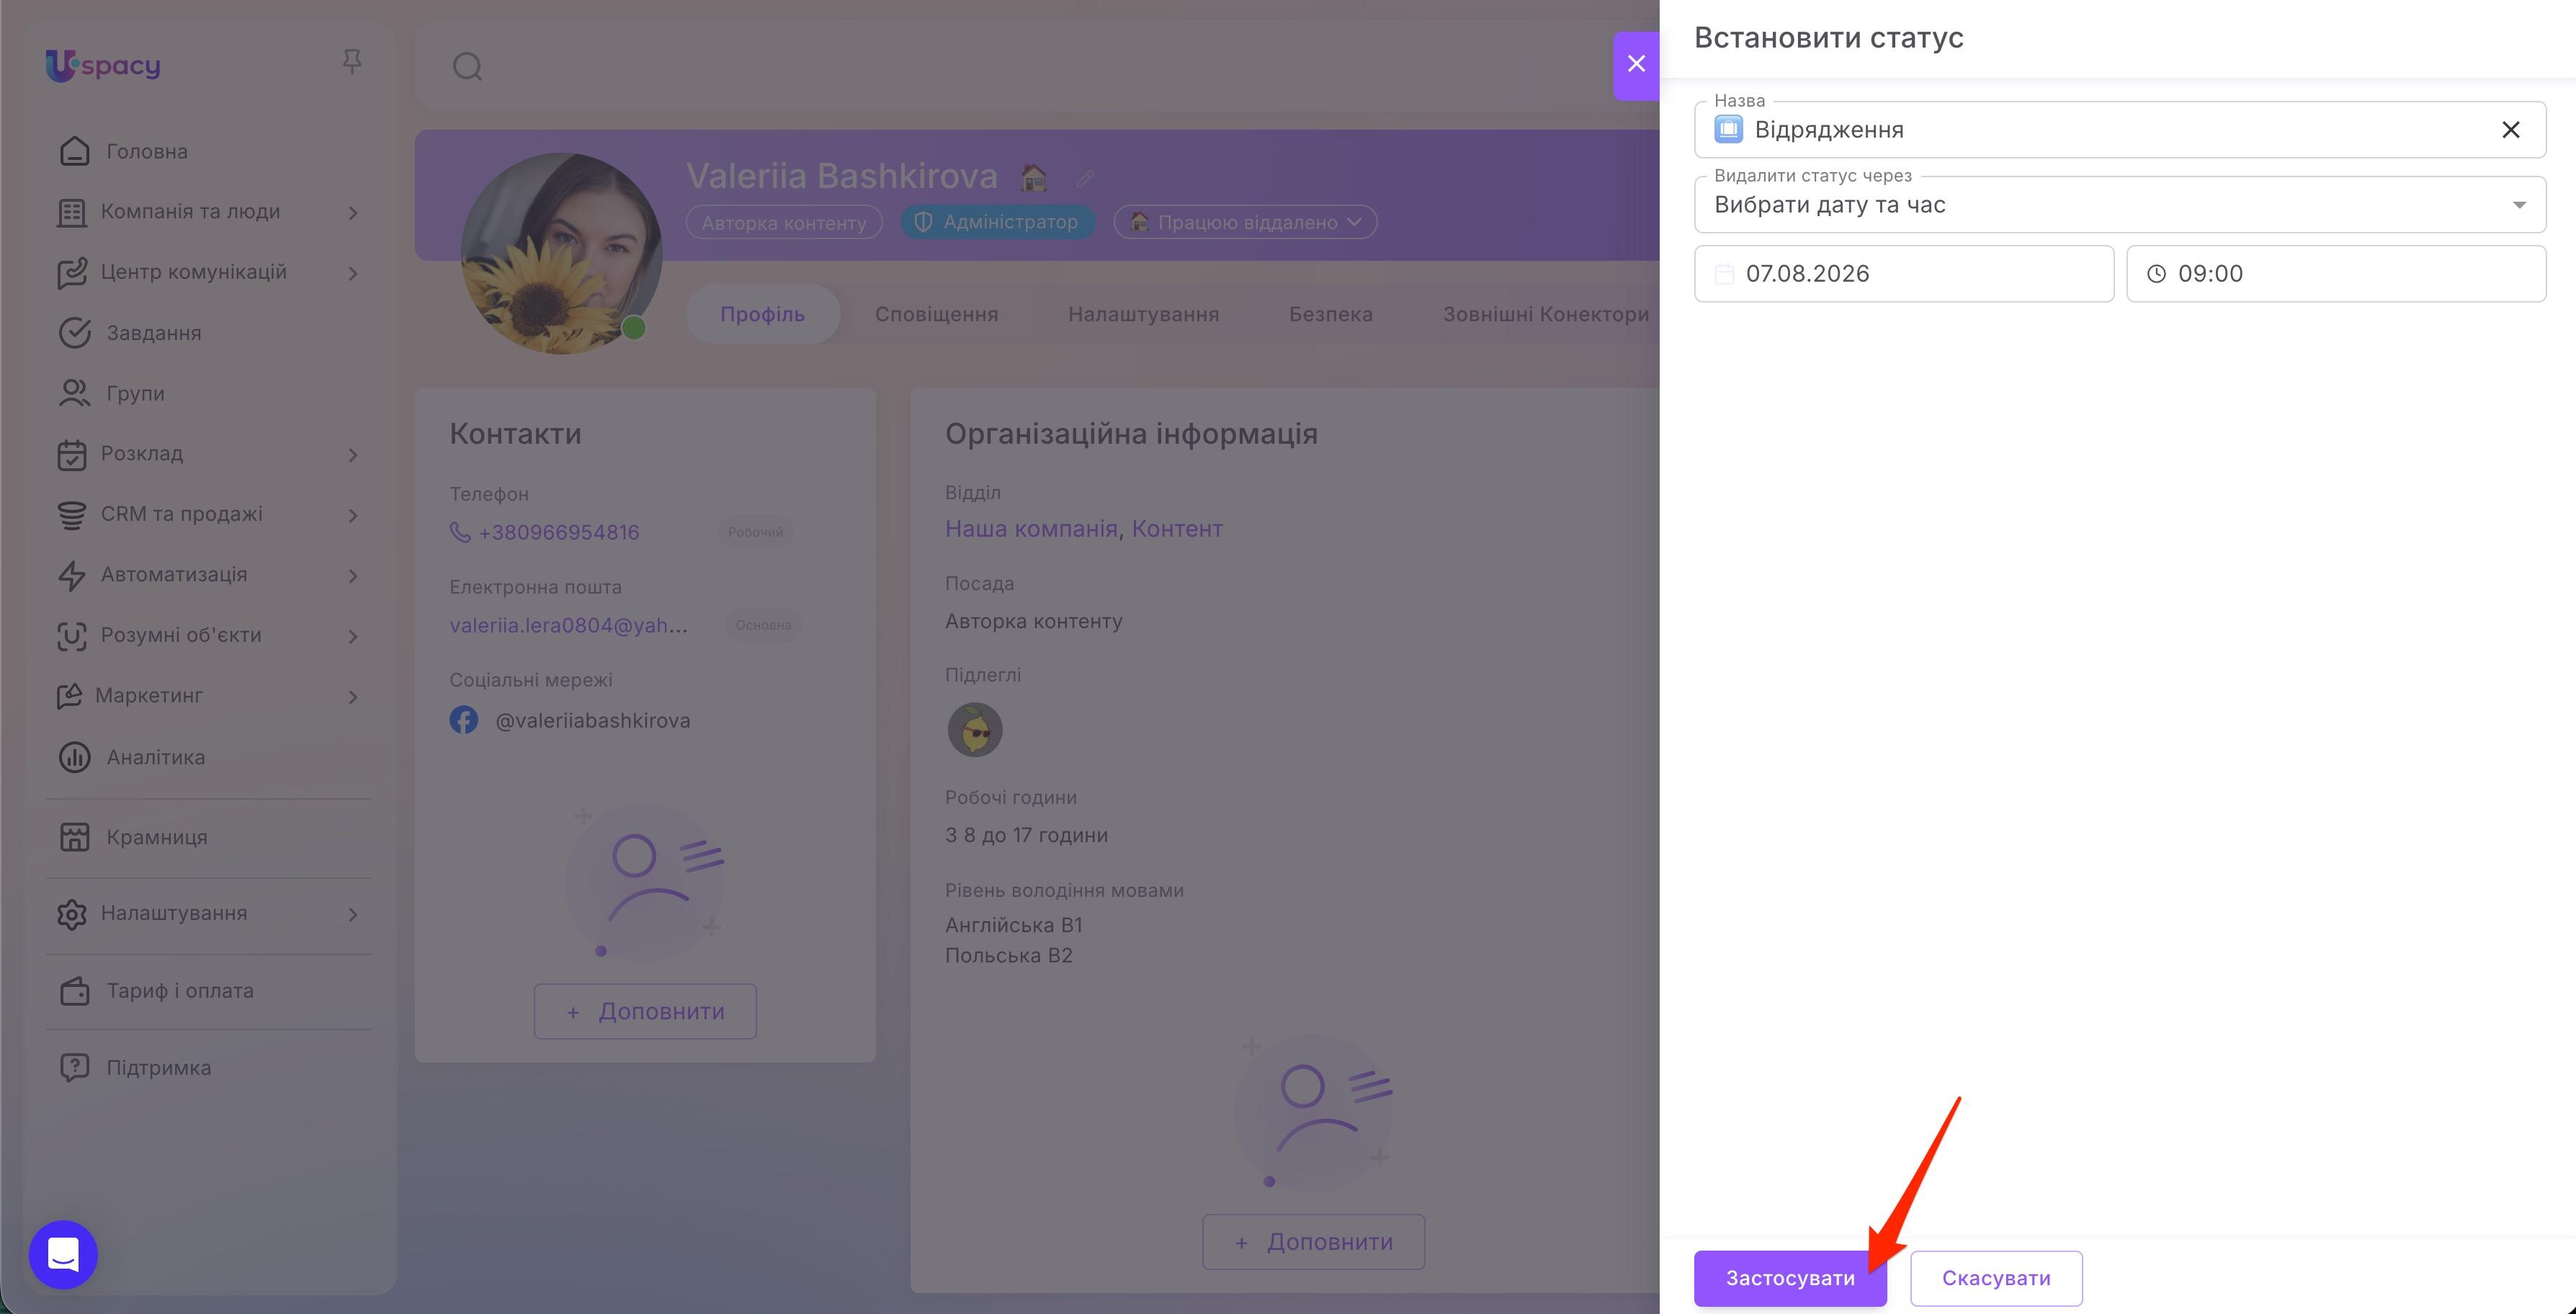Expand Автоматизація submenu chevron

(352, 576)
